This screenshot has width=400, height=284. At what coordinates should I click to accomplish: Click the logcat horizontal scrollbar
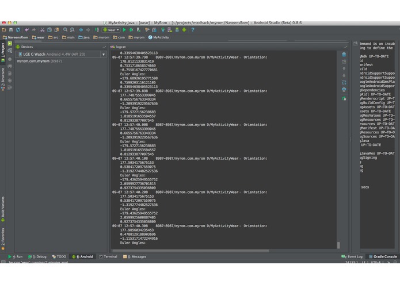coord(191,251)
